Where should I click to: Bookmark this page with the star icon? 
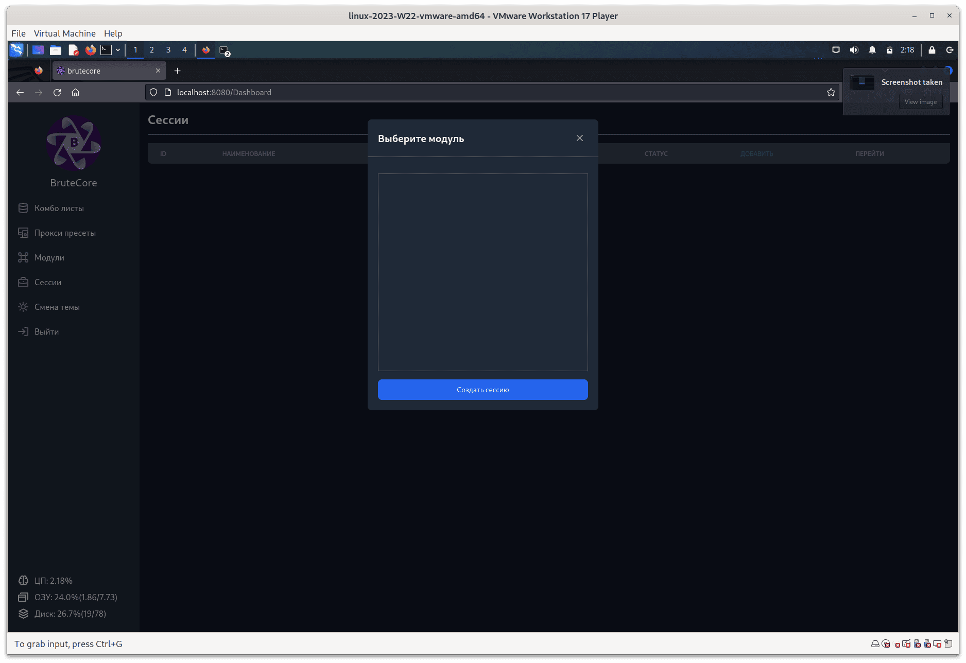831,92
